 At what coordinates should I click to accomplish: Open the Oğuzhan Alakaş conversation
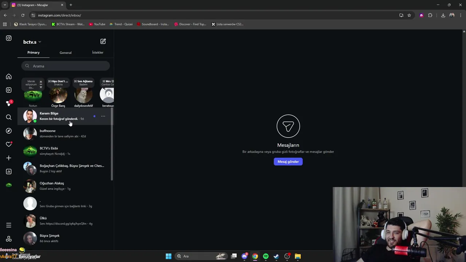point(66,186)
